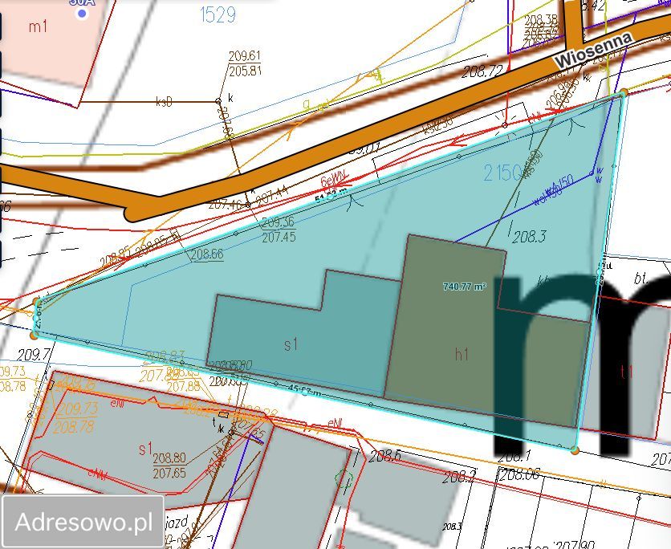Click the s1 label inside the highlighted parcel
671x549 pixels.
[291, 344]
